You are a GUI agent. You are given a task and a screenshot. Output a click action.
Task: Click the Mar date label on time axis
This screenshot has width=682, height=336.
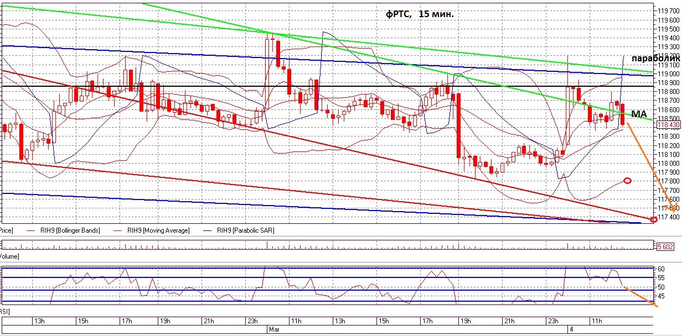pos(274,329)
